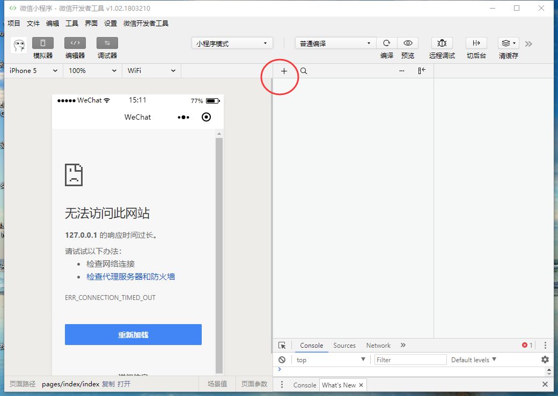The image size is (558, 396).
Task: Open the 100% zoom dropdown
Action: pyautogui.click(x=92, y=70)
